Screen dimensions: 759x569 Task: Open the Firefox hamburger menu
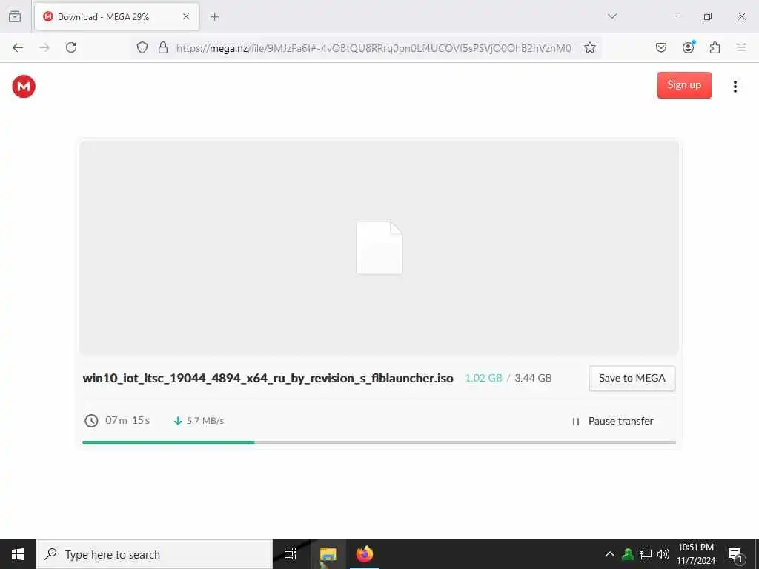click(x=740, y=47)
